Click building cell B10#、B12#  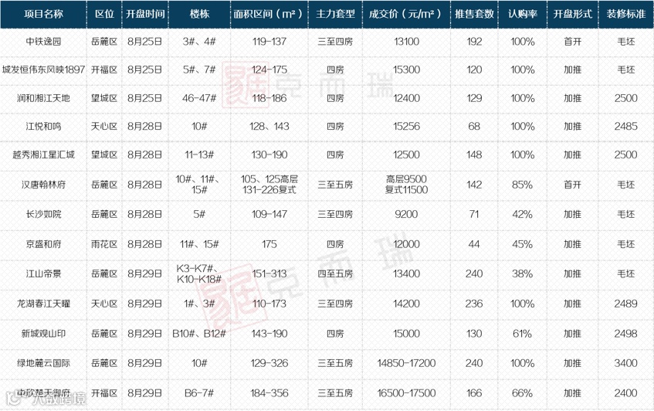[x=199, y=334]
